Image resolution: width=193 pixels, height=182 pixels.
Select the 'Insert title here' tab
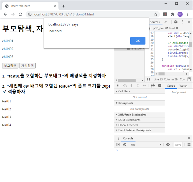[30, 6]
